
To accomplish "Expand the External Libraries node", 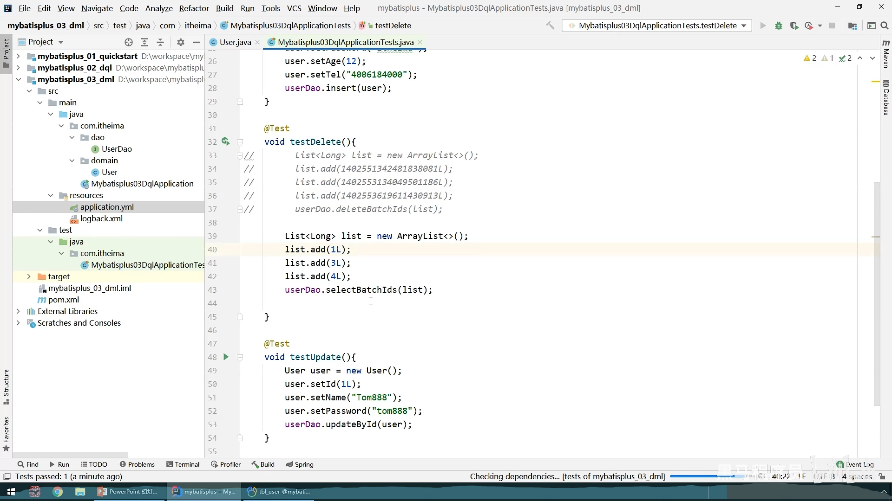I will tap(18, 311).
